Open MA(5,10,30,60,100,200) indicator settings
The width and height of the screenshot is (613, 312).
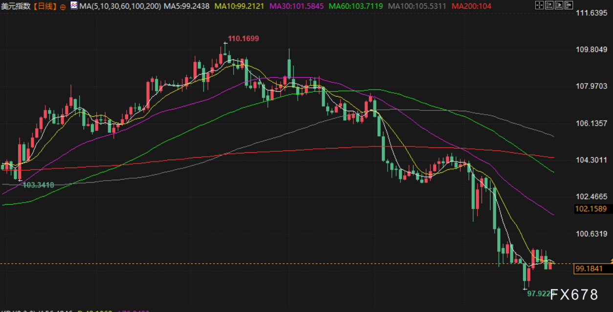(x=120, y=6)
